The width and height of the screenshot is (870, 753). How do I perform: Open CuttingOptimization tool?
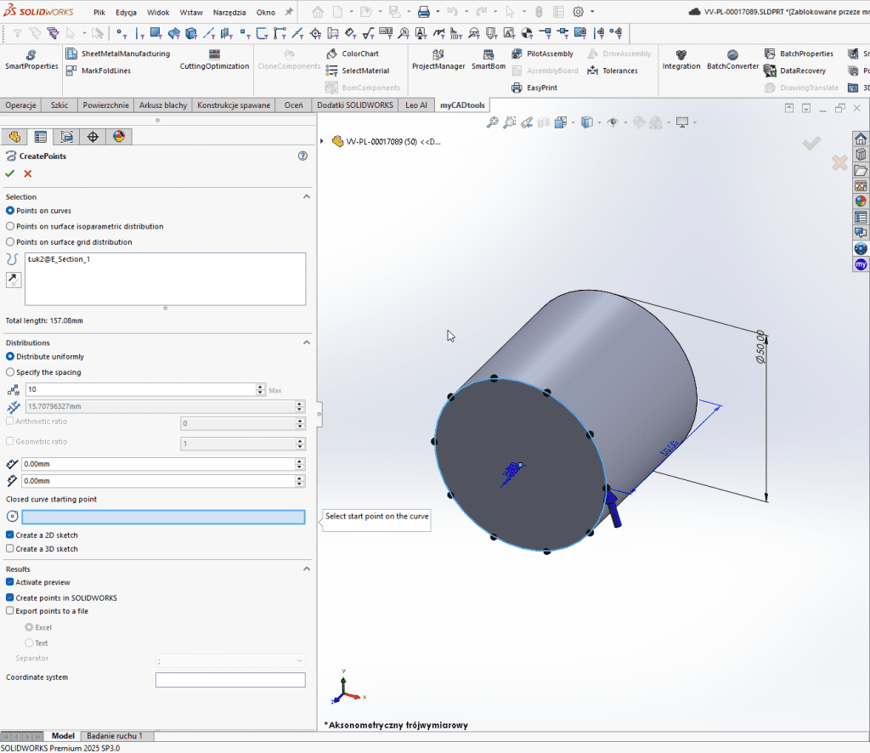(214, 60)
